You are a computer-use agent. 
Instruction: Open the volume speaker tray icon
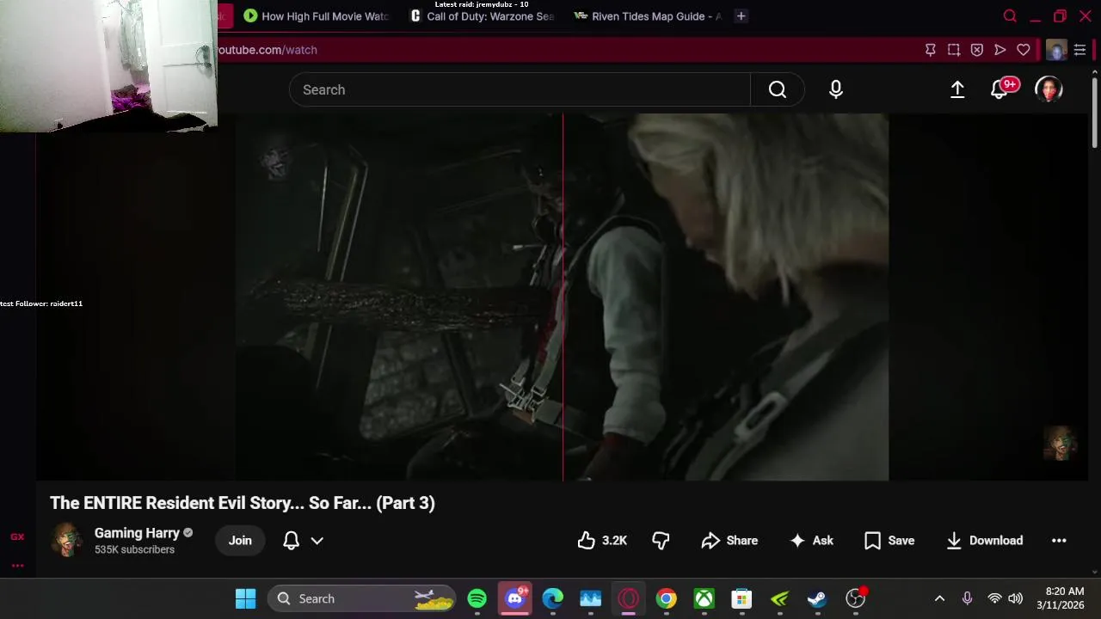(x=1015, y=598)
